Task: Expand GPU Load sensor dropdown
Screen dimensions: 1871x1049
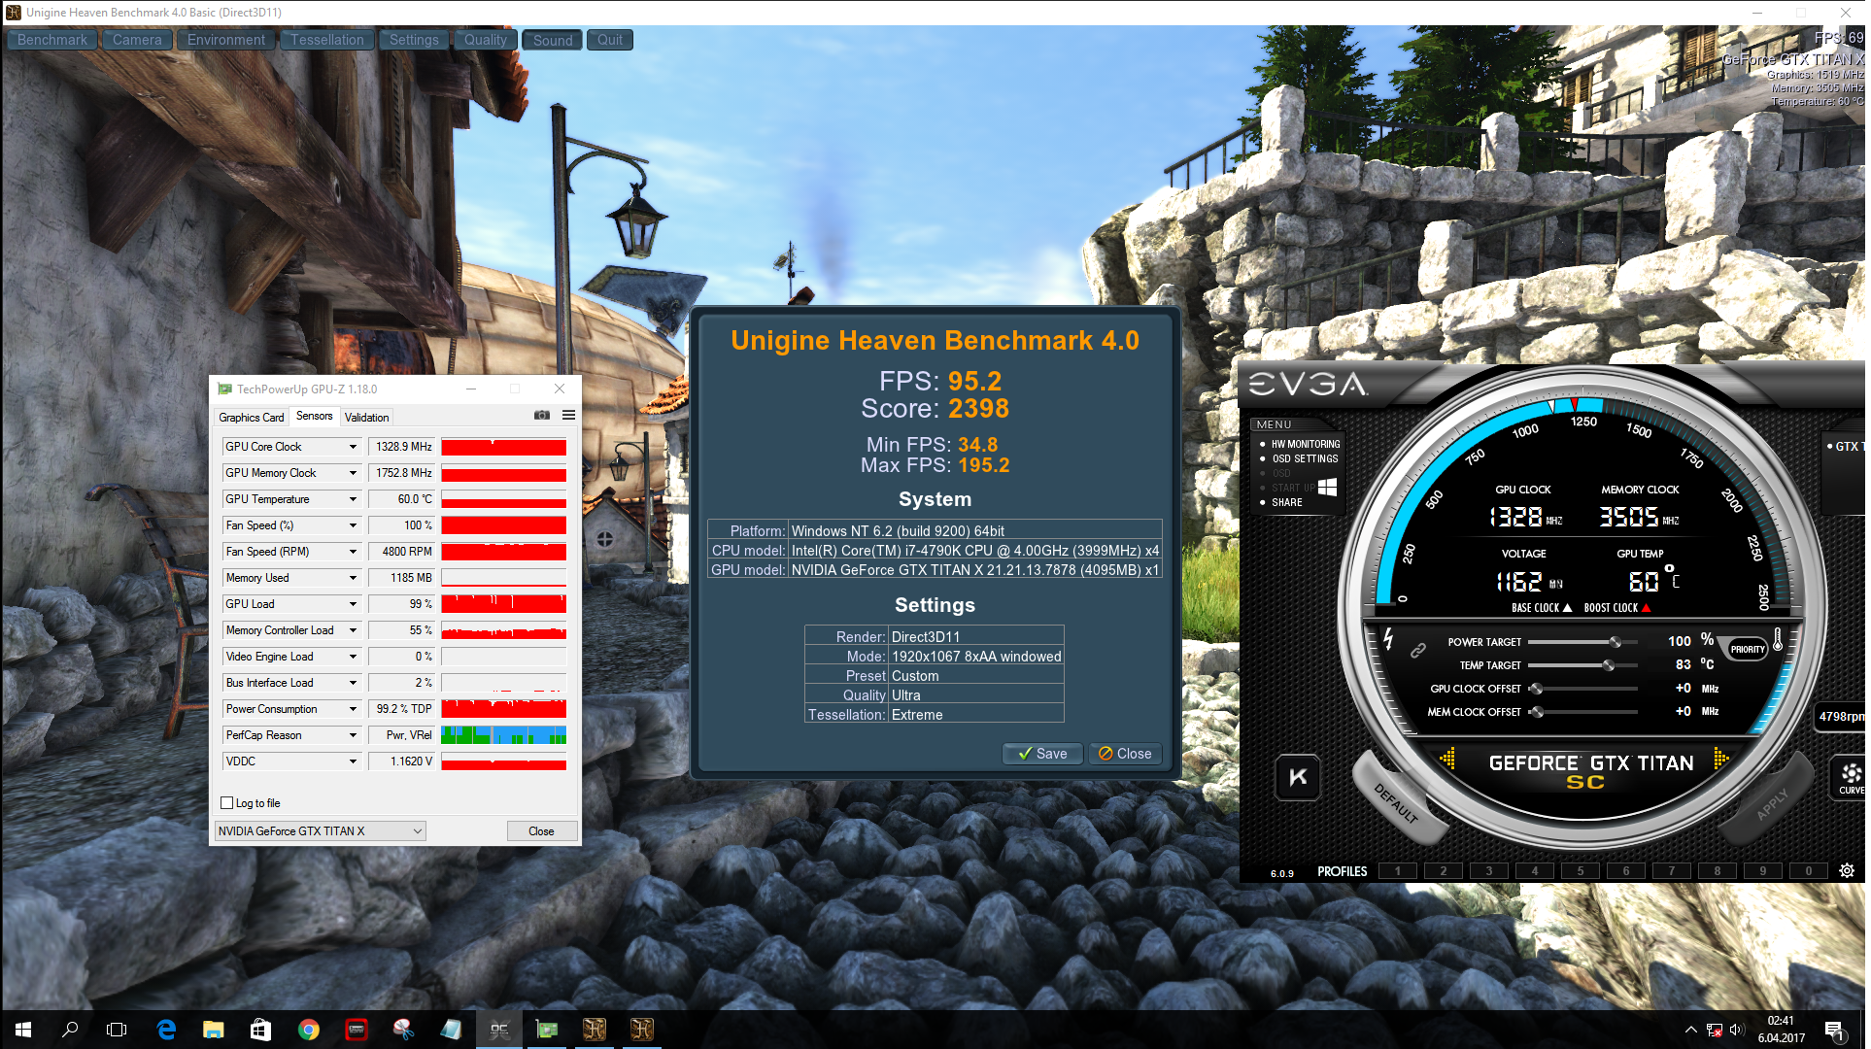Action: (x=354, y=604)
